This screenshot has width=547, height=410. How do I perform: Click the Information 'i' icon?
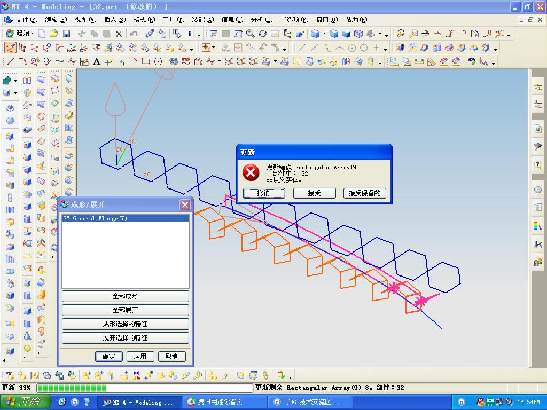pos(190,34)
